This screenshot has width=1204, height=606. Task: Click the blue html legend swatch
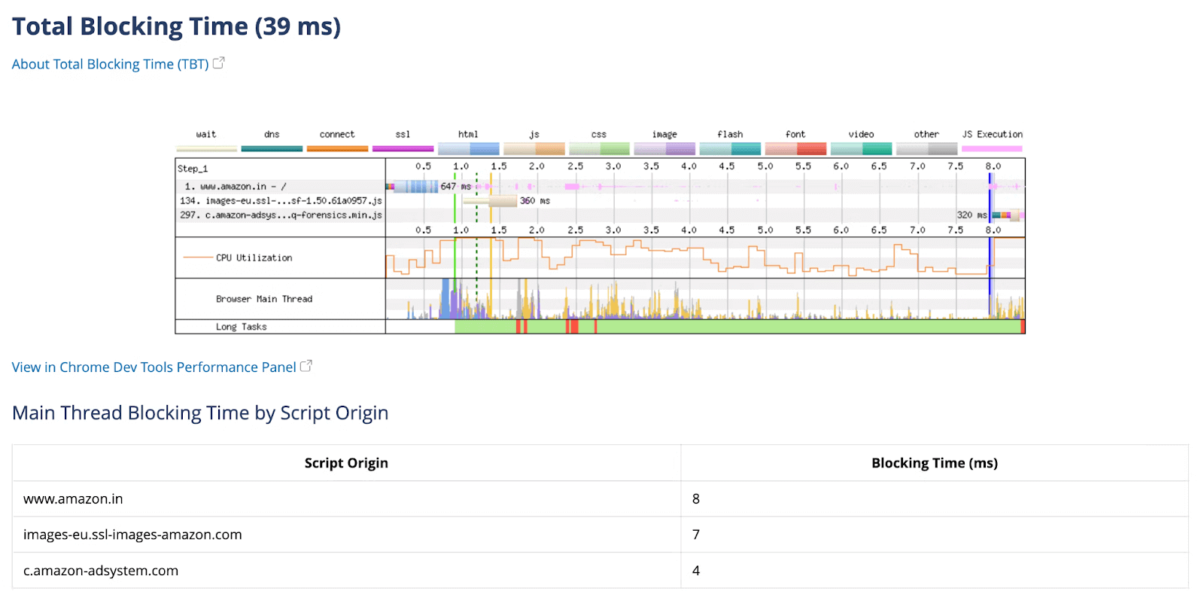(x=468, y=149)
